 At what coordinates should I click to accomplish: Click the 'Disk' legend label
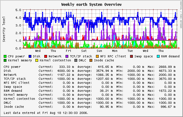pos(37,57)
